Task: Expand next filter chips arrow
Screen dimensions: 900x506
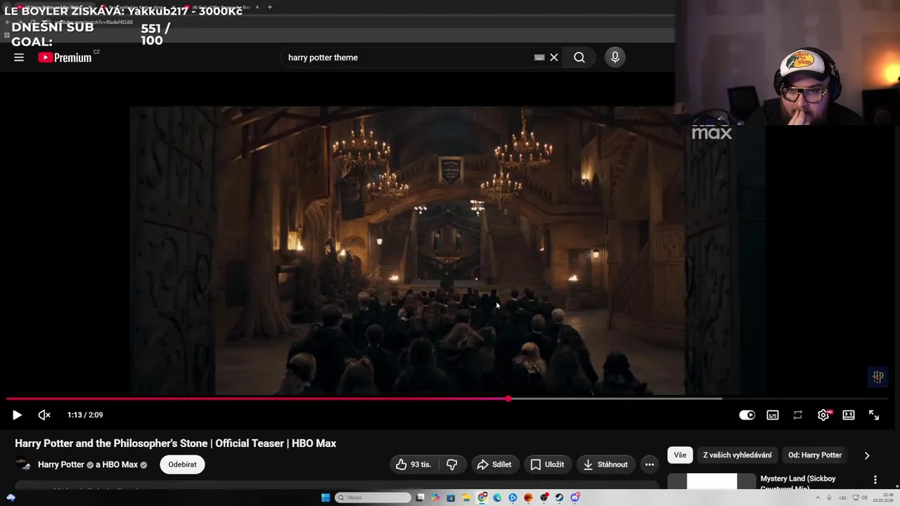Action: tap(867, 455)
